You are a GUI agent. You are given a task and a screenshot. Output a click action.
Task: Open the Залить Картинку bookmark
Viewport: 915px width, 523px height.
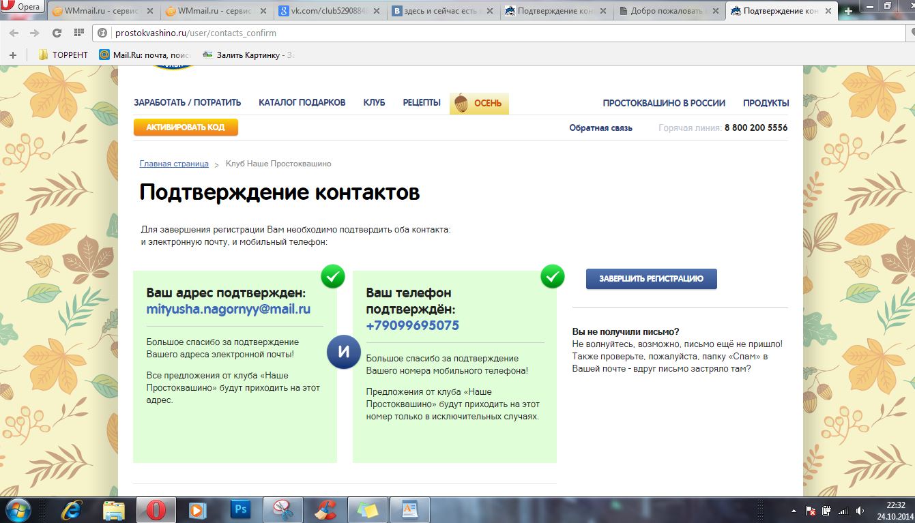point(248,55)
